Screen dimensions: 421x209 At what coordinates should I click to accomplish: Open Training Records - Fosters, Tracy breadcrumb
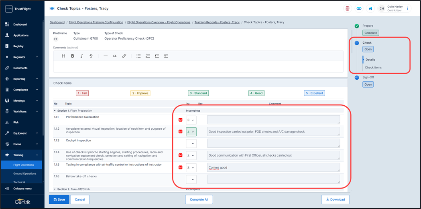217,22
